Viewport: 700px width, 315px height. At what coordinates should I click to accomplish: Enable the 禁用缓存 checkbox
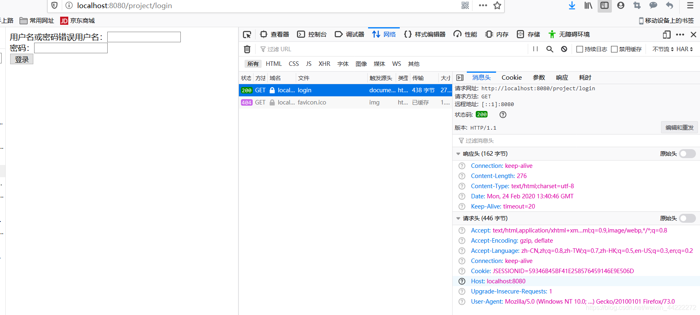click(x=614, y=49)
